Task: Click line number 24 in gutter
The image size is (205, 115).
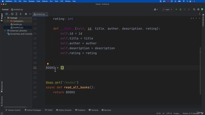Action: coord(35,82)
